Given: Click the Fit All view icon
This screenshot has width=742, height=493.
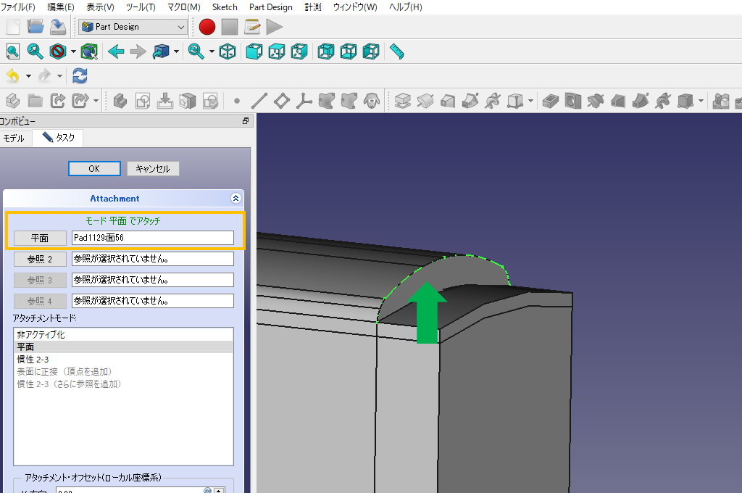Looking at the screenshot, I should point(12,51).
